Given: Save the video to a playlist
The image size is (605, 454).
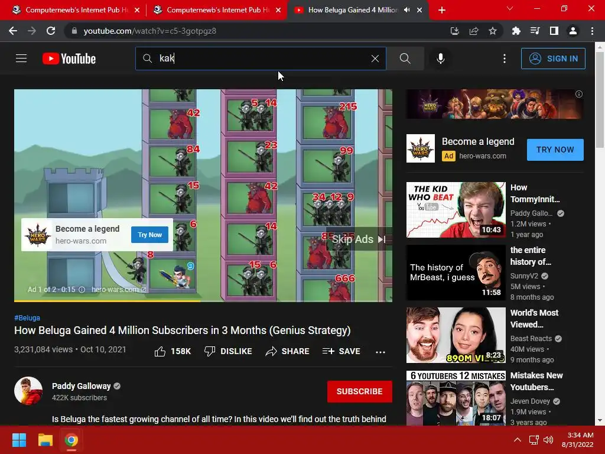Looking at the screenshot, I should coord(341,351).
